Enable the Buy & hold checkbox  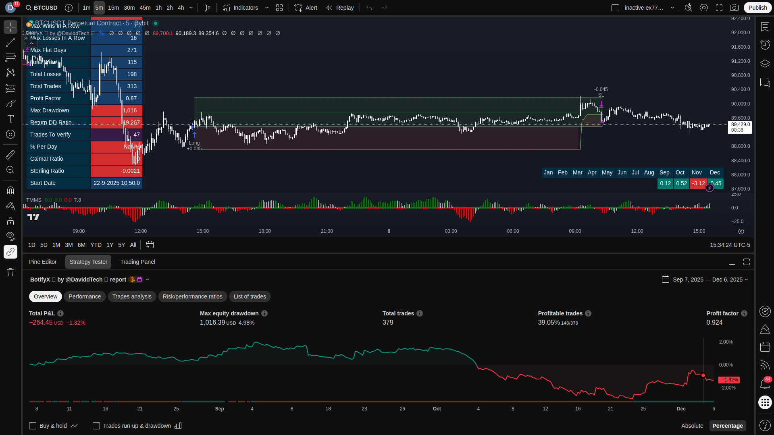click(33, 426)
